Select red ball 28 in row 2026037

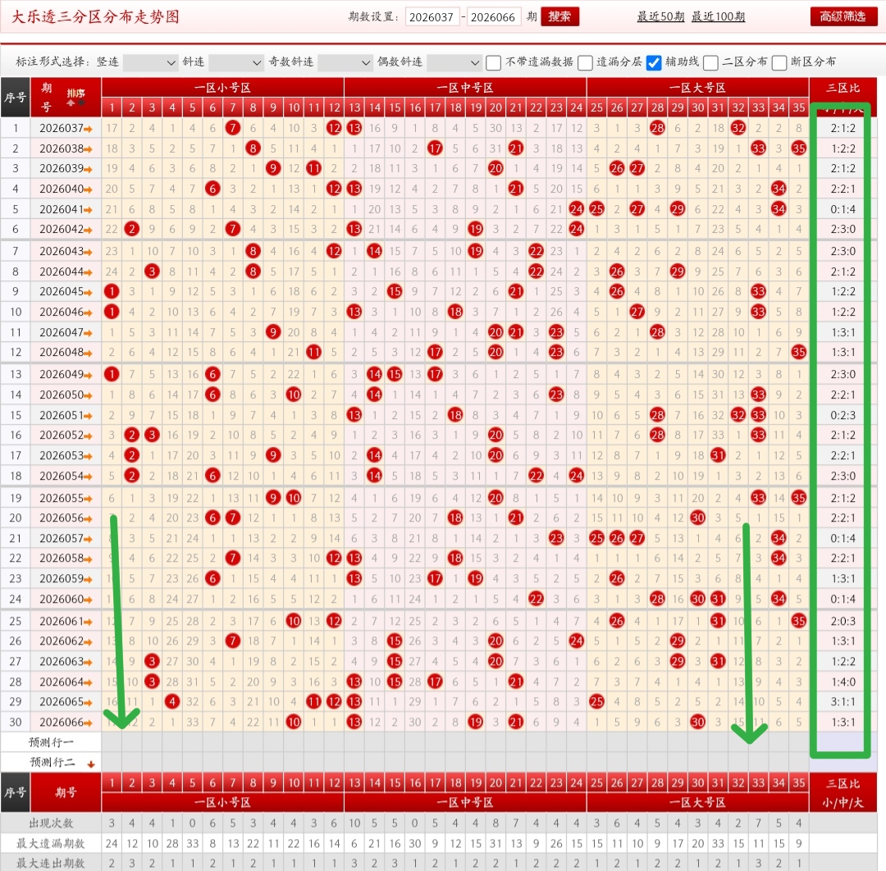coord(657,128)
